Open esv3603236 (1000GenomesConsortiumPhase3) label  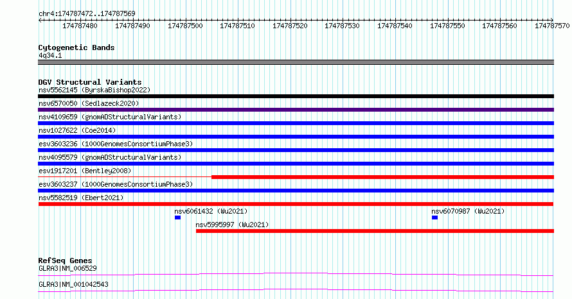tap(116, 144)
